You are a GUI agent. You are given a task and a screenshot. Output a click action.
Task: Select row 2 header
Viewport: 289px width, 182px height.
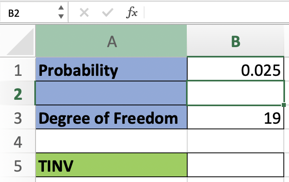(x=17, y=94)
